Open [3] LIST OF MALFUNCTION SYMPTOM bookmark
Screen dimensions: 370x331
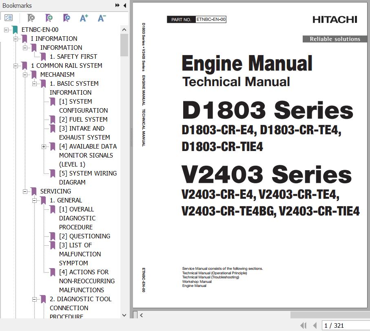[x=80, y=254]
